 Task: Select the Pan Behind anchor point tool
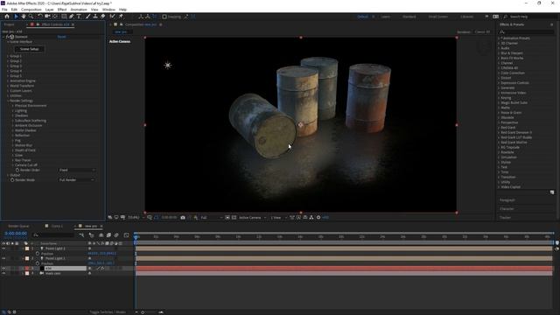coord(55,17)
